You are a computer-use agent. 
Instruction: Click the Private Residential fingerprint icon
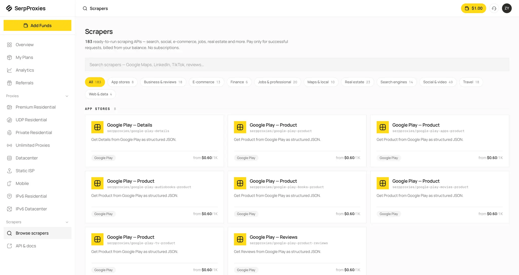9,133
